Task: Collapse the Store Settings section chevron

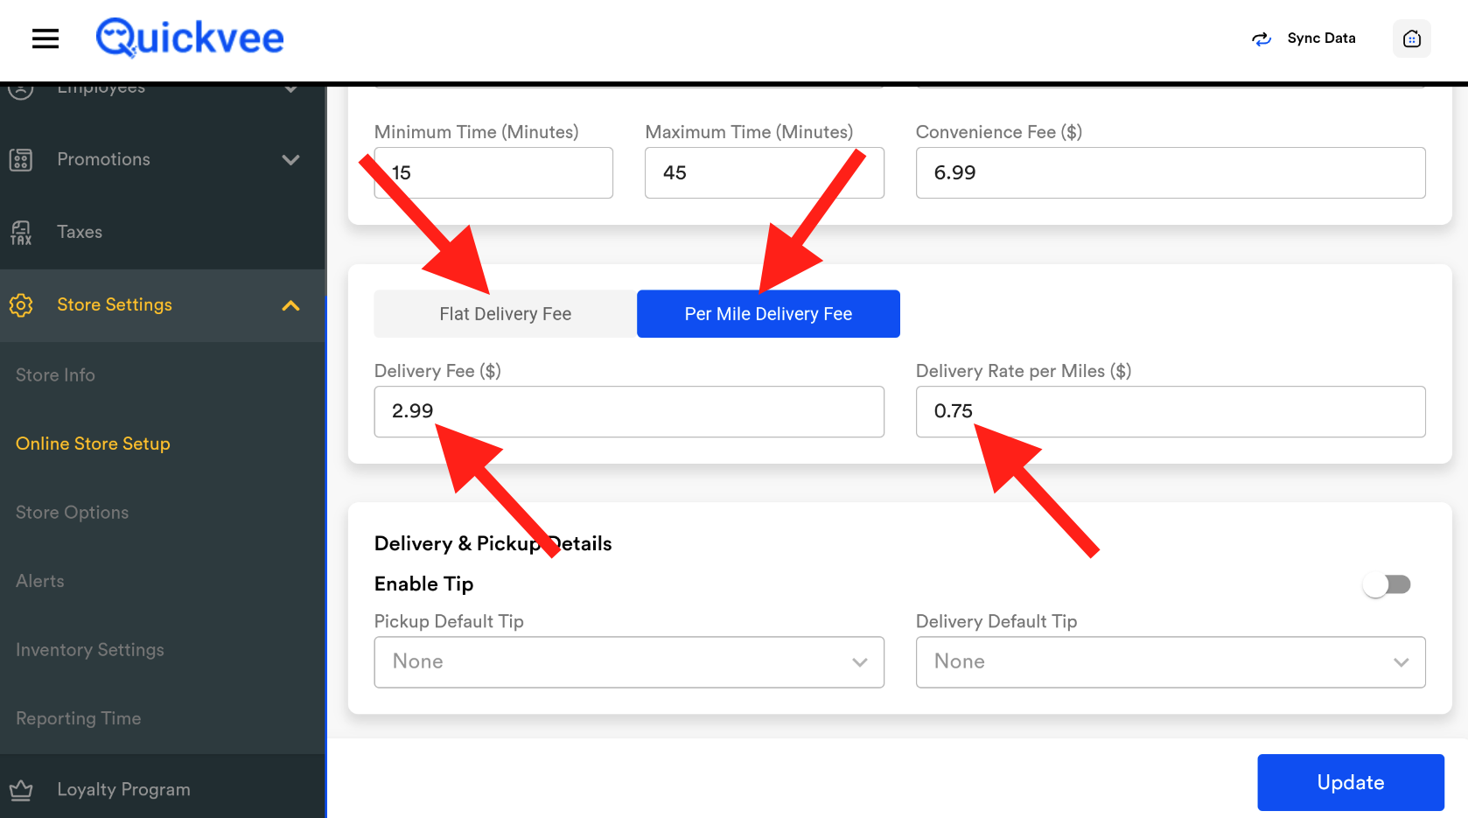Action: coord(291,305)
